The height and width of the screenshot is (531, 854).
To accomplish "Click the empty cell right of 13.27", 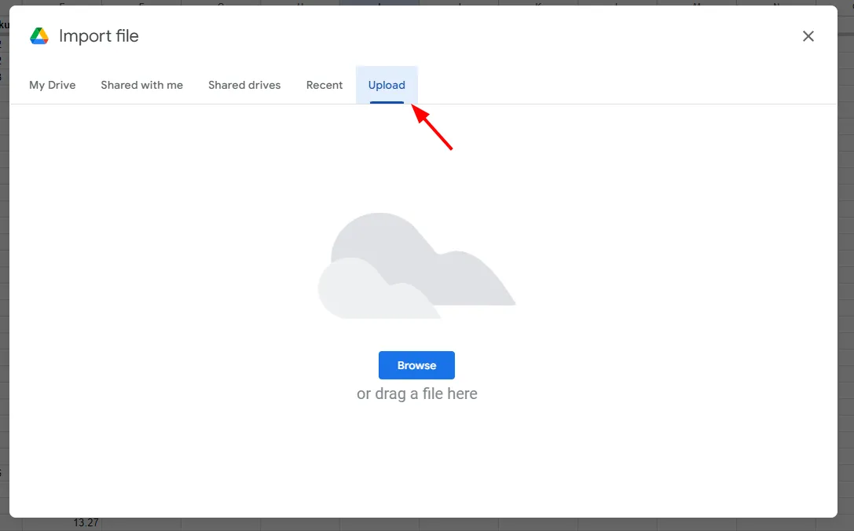I will coord(141,523).
